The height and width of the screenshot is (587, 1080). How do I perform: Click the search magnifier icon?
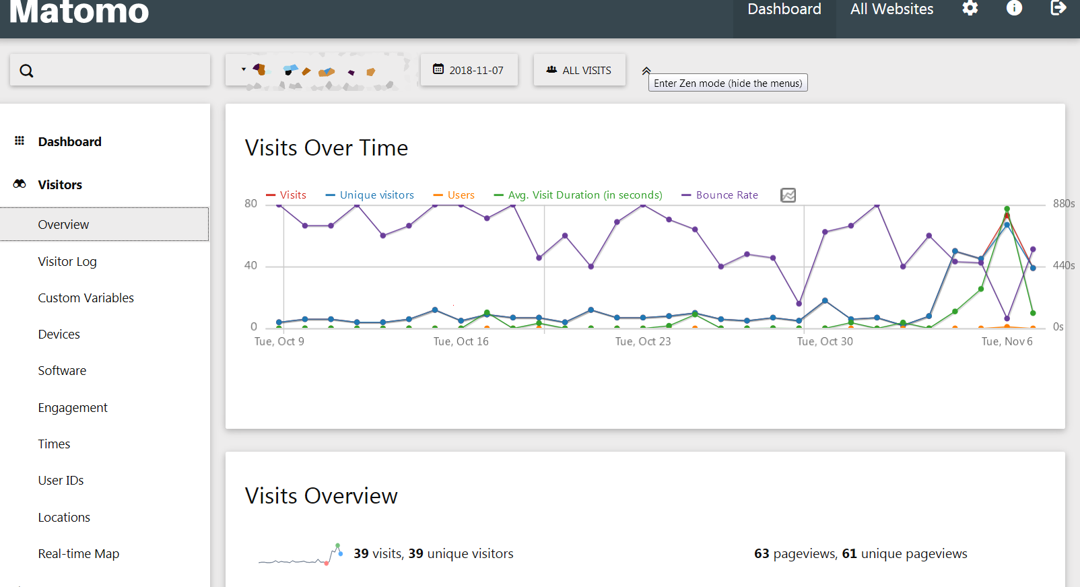tap(26, 71)
